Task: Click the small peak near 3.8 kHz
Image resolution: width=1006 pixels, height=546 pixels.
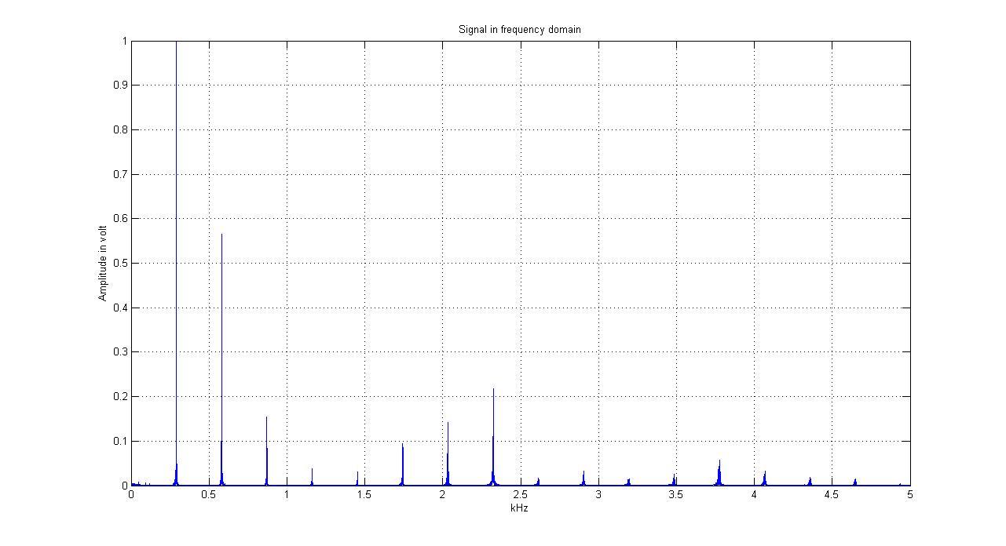Action: pyautogui.click(x=719, y=462)
